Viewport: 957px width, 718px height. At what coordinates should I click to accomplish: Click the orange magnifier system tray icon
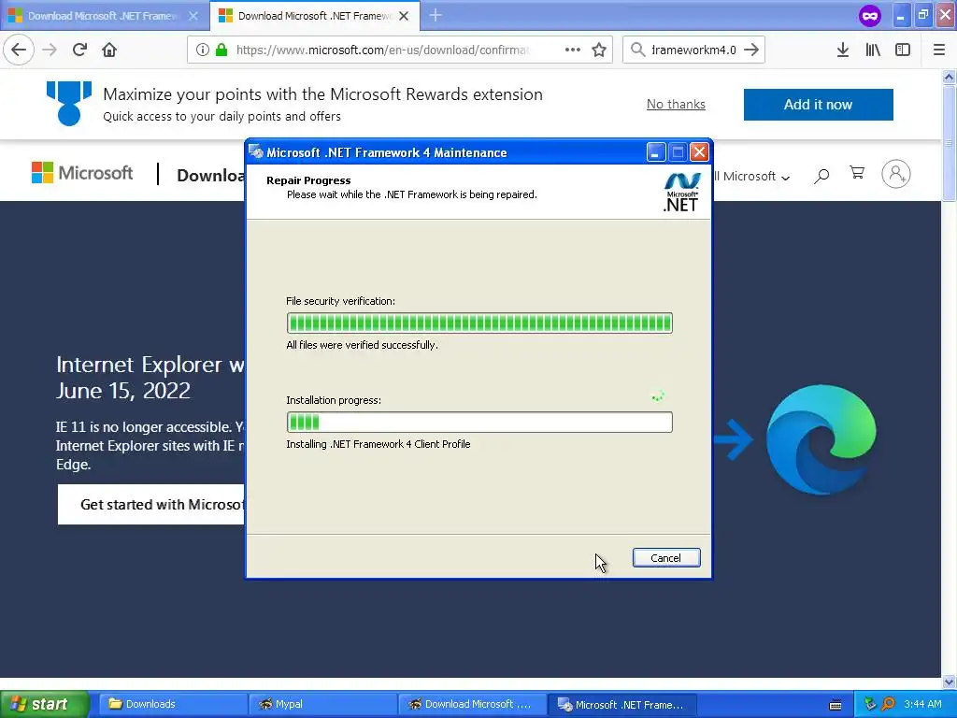(888, 704)
